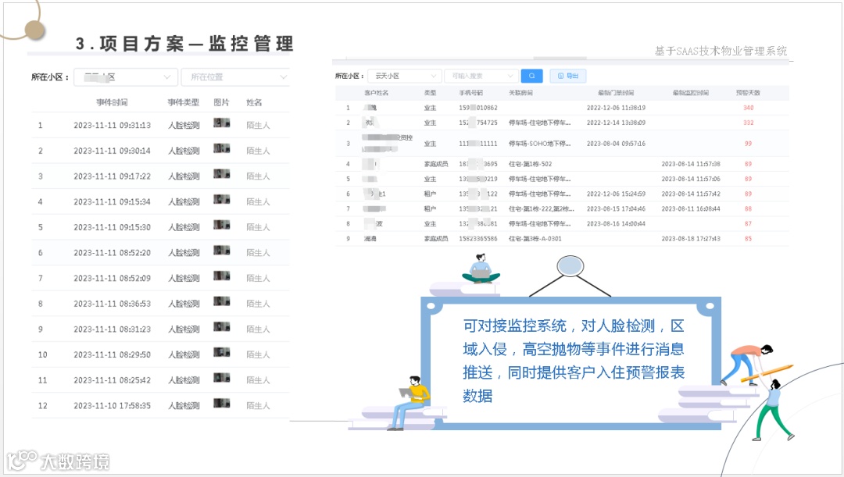Open face snapshot for event 09:31:13
This screenshot has height=477, width=844.
coord(222,123)
